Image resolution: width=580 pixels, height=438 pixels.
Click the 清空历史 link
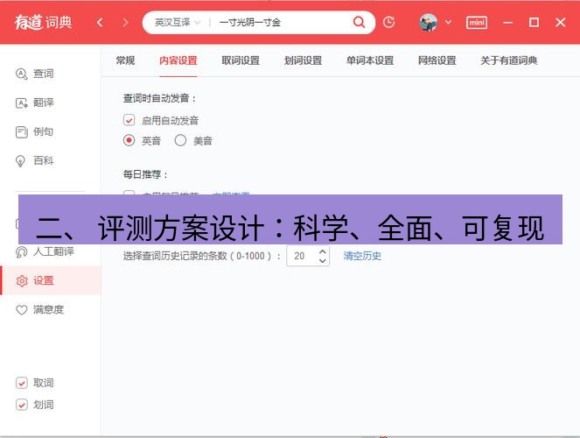pos(362,256)
